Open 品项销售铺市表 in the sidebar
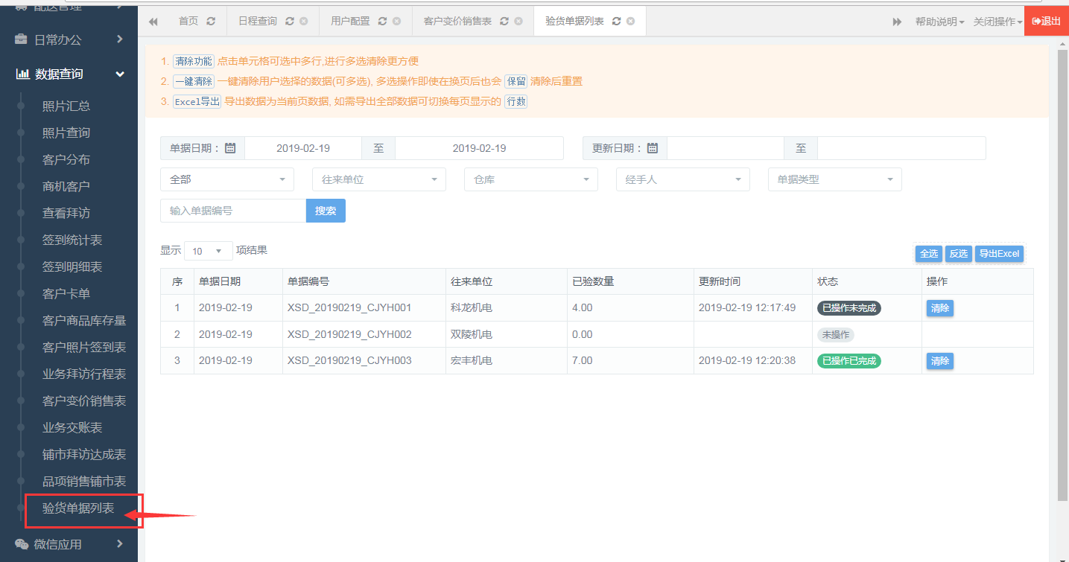1069x562 pixels. click(84, 481)
